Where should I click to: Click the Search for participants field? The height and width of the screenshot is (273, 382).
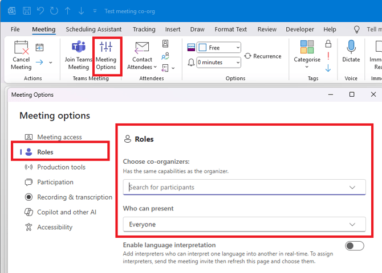point(244,187)
